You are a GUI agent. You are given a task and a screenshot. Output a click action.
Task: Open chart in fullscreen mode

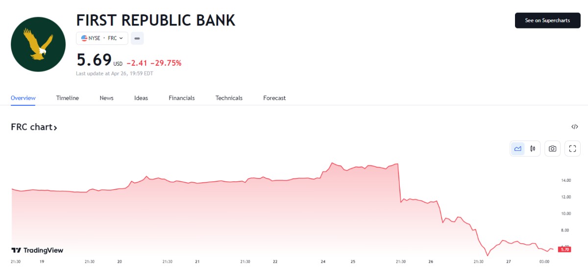coord(572,148)
